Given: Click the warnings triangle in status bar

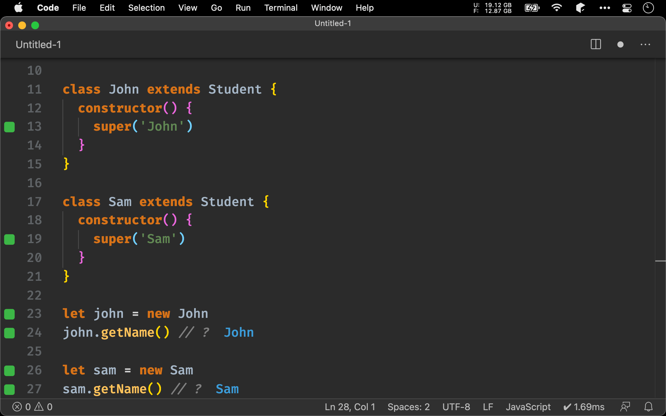Looking at the screenshot, I should [x=39, y=407].
